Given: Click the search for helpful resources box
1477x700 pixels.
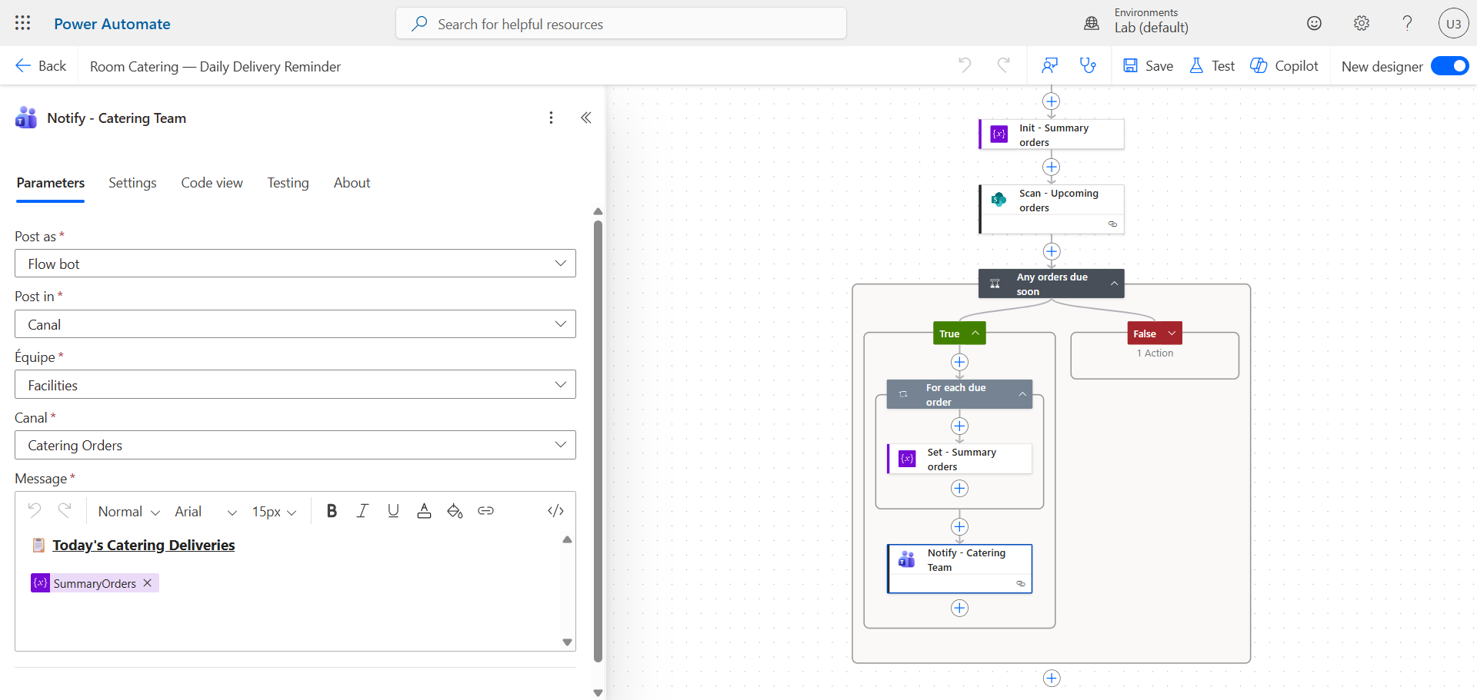Looking at the screenshot, I should pyautogui.click(x=621, y=24).
